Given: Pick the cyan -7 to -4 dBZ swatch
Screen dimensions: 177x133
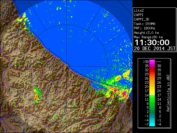Looking at the screenshot, I should point(152,124).
